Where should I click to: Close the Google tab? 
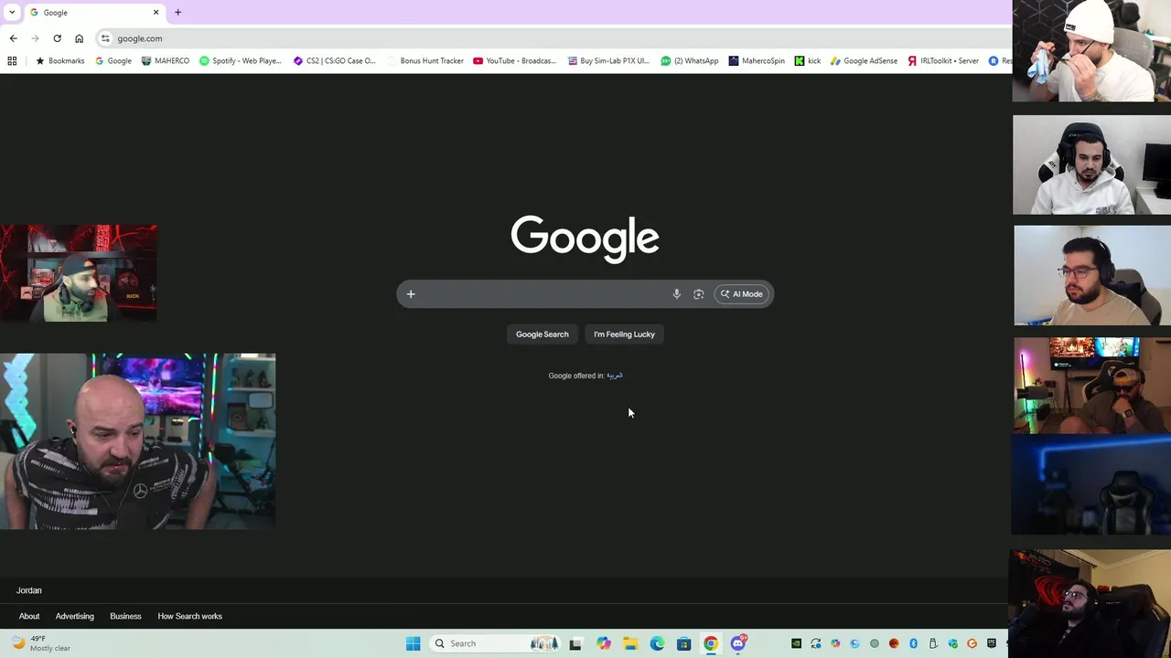(x=156, y=13)
